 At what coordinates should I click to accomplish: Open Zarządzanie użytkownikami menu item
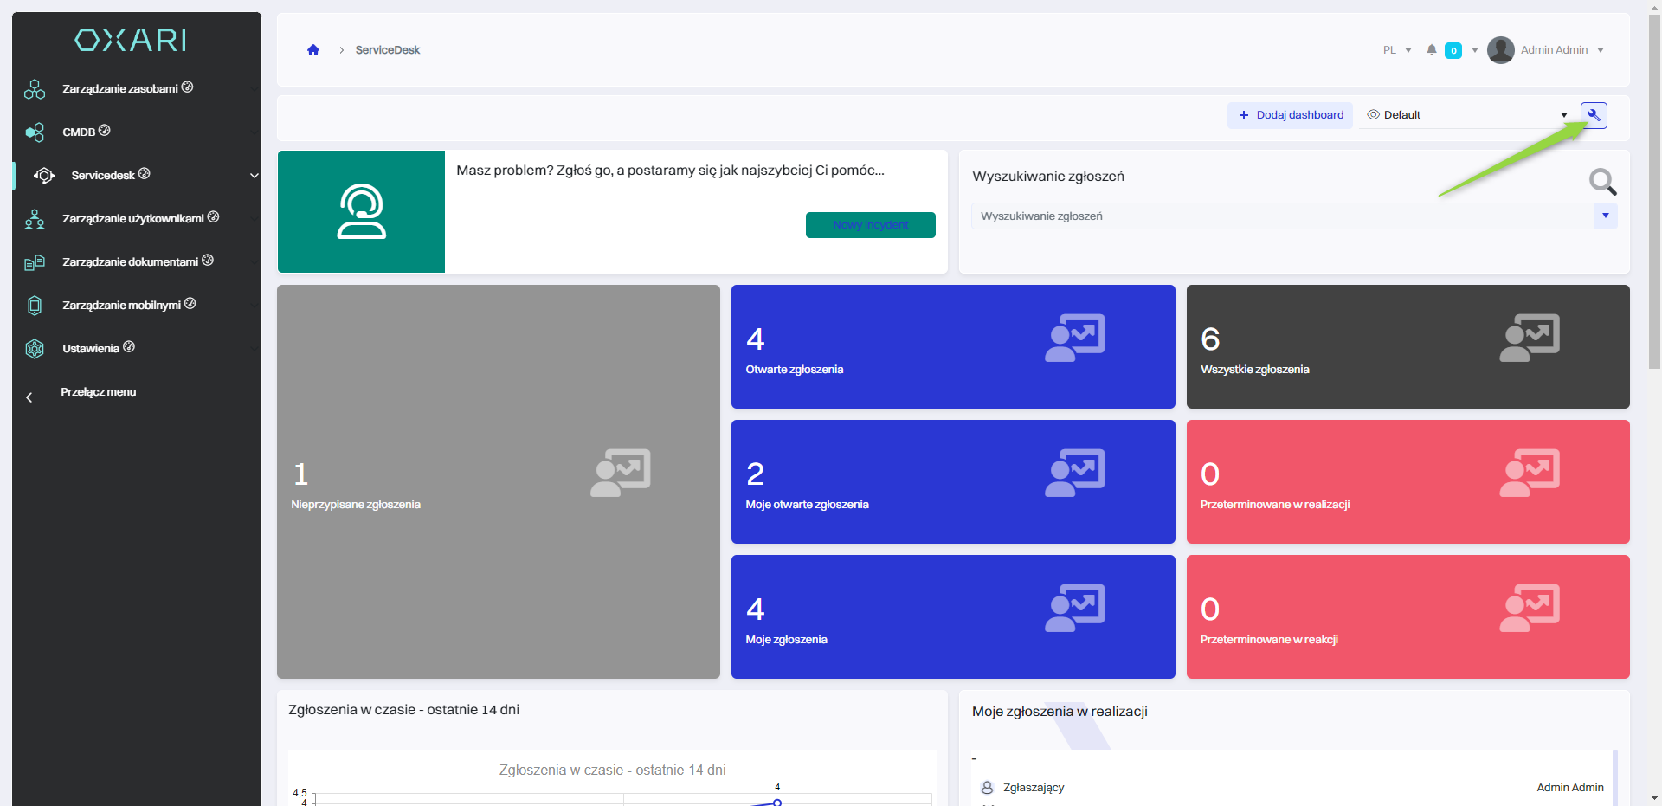click(x=132, y=219)
